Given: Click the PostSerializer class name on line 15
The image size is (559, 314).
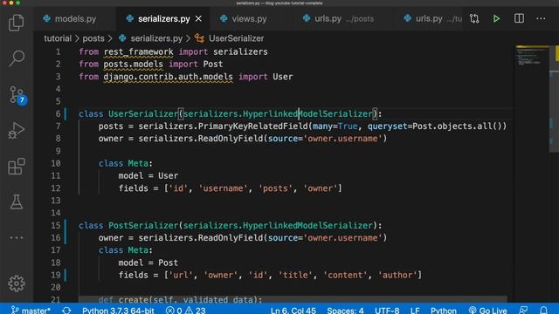Looking at the screenshot, I should tap(143, 225).
